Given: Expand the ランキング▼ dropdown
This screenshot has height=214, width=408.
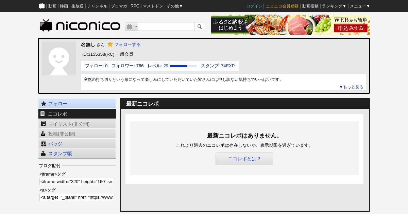Looking at the screenshot, I should (334, 6).
